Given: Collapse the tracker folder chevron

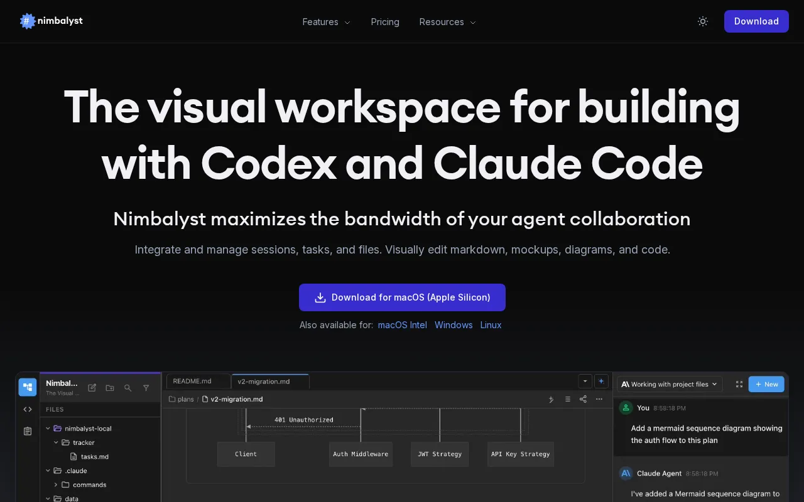Looking at the screenshot, I should 56,442.
